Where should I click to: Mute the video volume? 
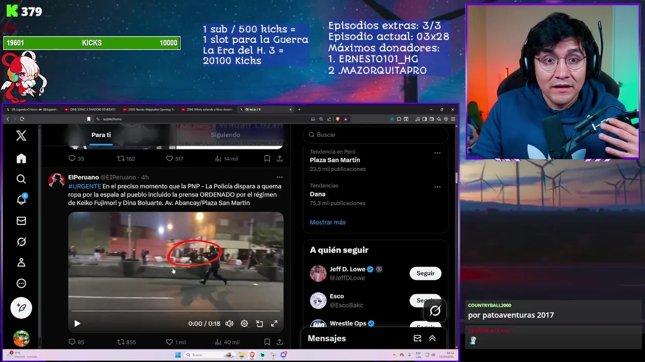[x=229, y=323]
